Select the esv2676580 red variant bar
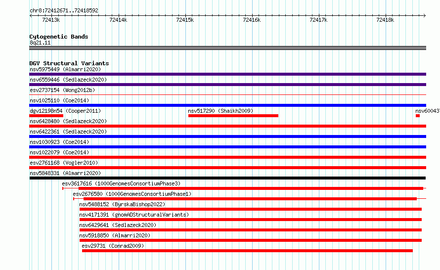 [250, 199]
